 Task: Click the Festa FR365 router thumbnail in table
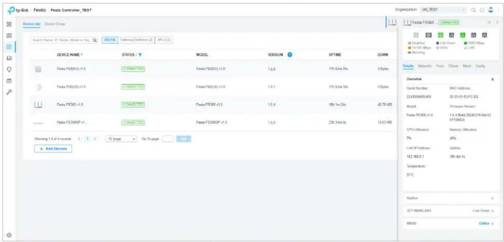coord(38,105)
